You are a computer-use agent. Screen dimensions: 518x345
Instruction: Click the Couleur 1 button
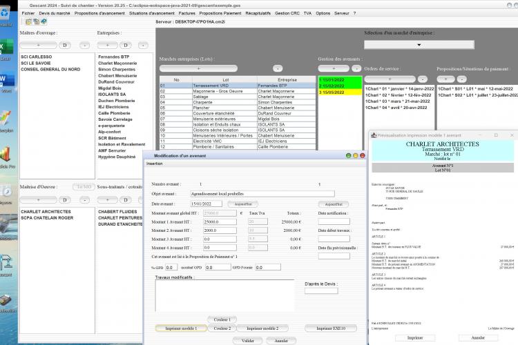pos(222,319)
